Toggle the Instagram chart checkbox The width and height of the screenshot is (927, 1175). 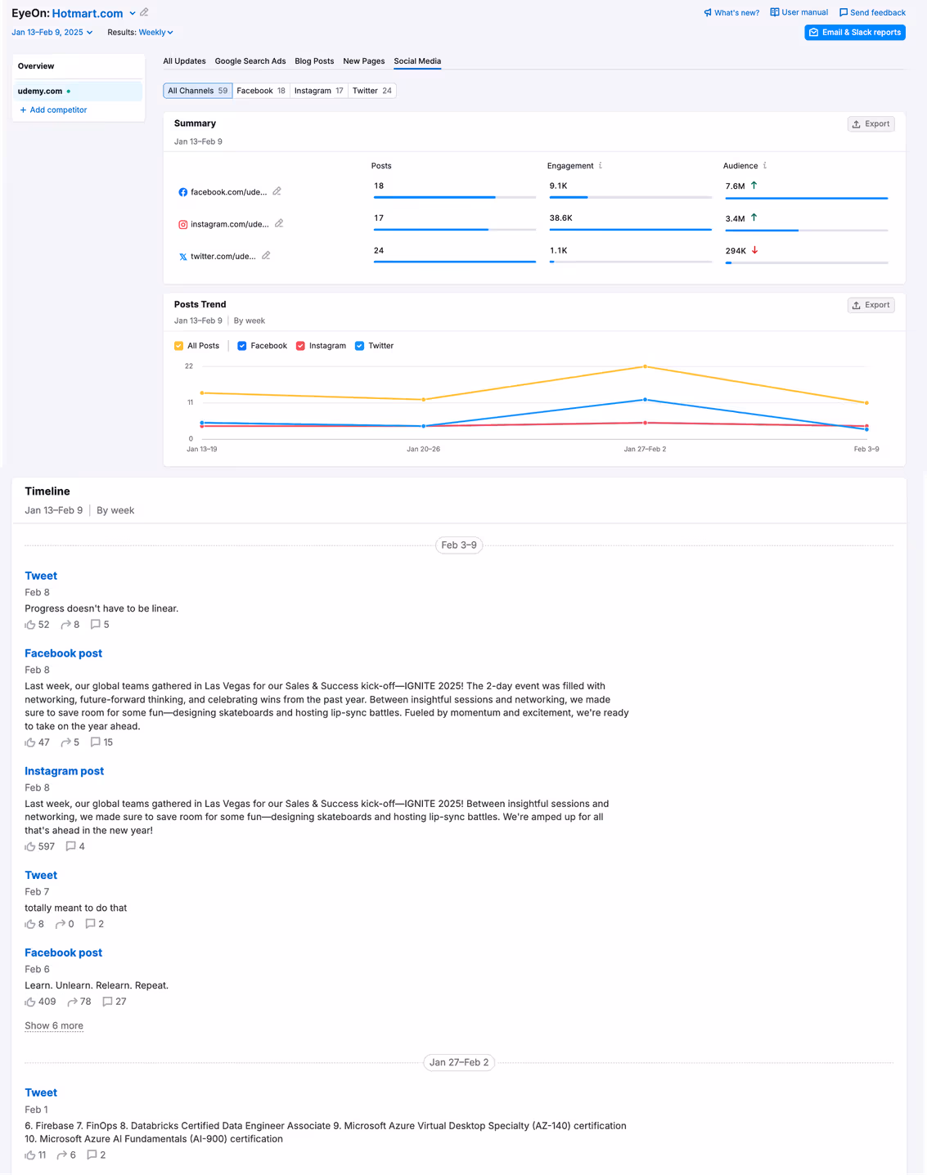[300, 346]
